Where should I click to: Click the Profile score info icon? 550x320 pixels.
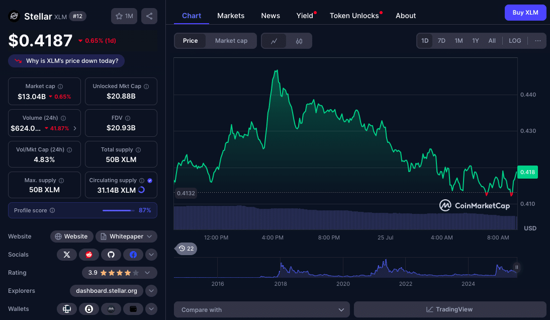pyautogui.click(x=52, y=210)
